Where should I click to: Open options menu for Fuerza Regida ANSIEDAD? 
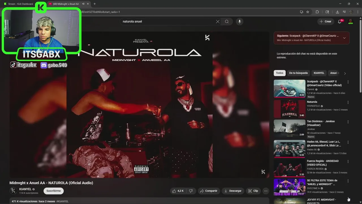click(x=348, y=162)
